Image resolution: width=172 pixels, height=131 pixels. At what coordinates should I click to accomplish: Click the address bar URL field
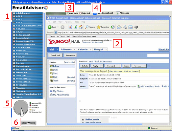click(x=112, y=33)
